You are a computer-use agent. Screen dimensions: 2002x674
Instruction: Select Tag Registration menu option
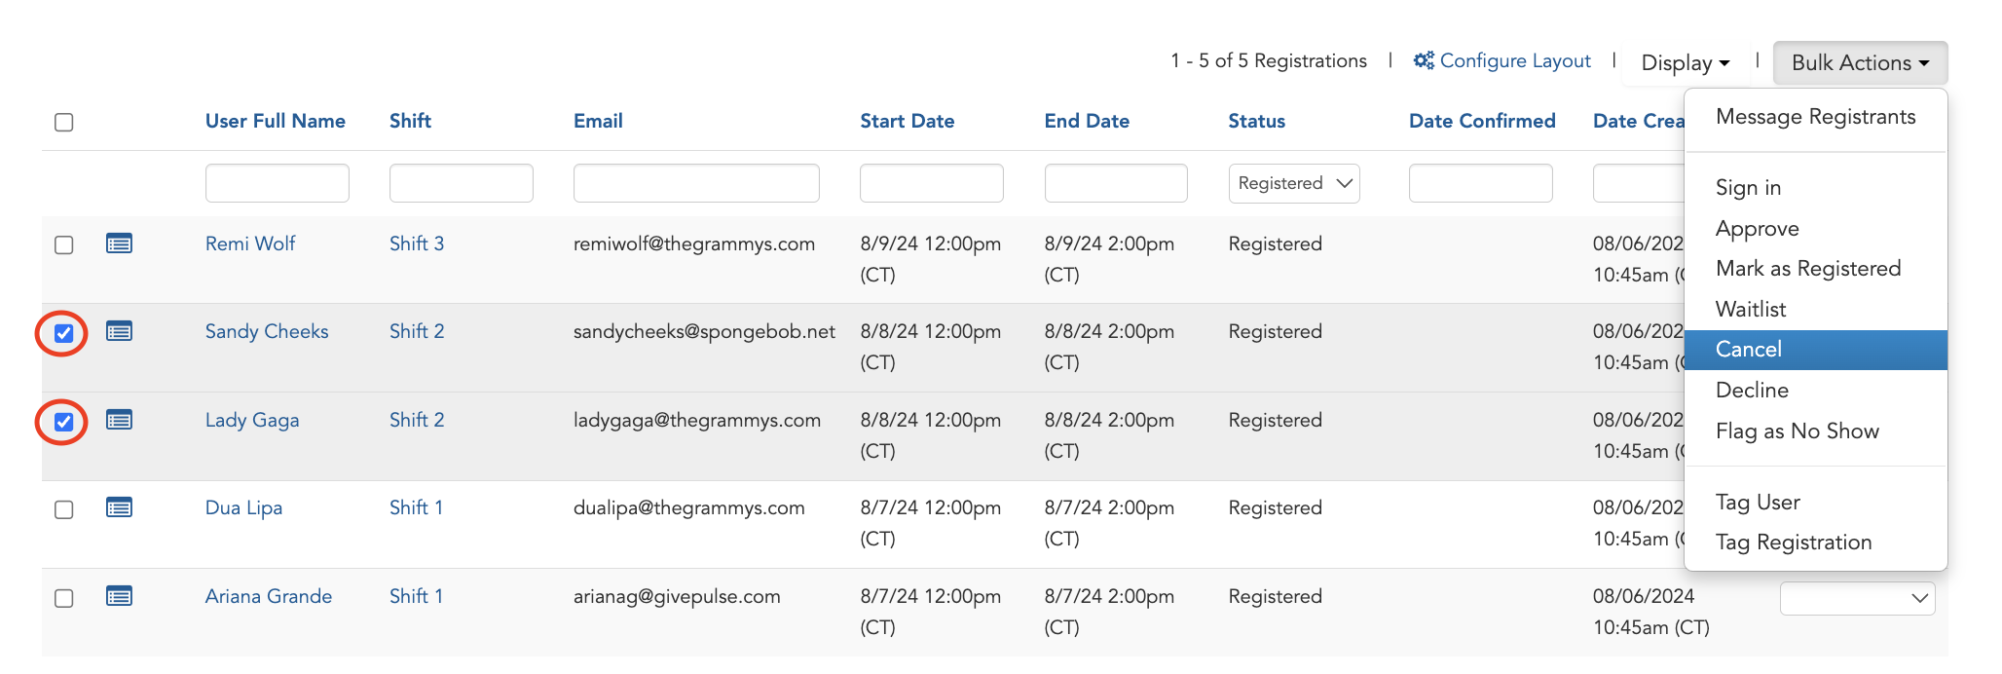click(1815, 543)
